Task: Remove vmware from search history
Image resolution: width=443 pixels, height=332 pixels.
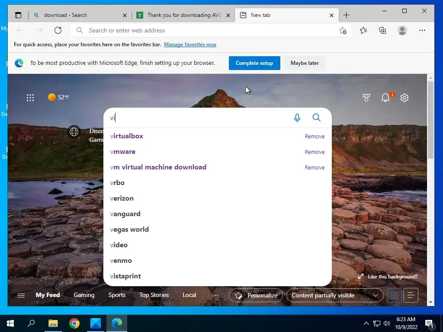Action: [x=315, y=152]
